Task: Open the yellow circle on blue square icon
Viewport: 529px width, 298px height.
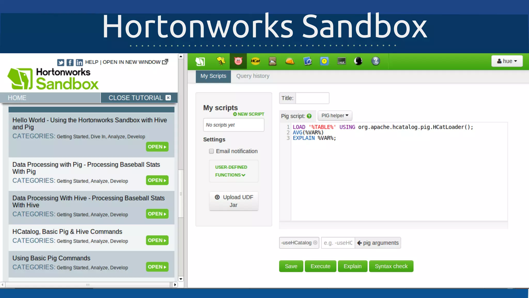Action: click(324, 61)
